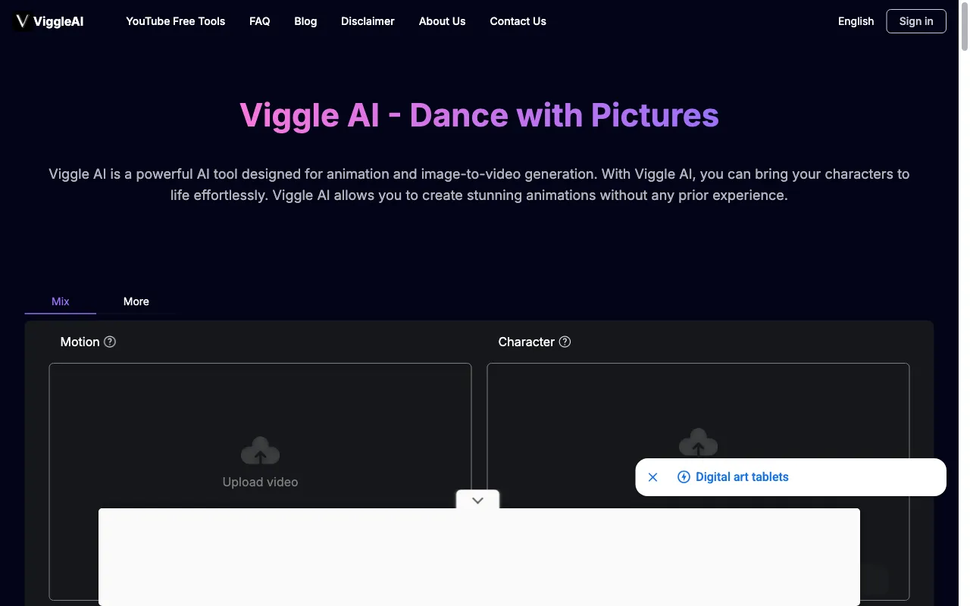970x606 pixels.
Task: Click the Digital art tablets link
Action: [742, 477]
